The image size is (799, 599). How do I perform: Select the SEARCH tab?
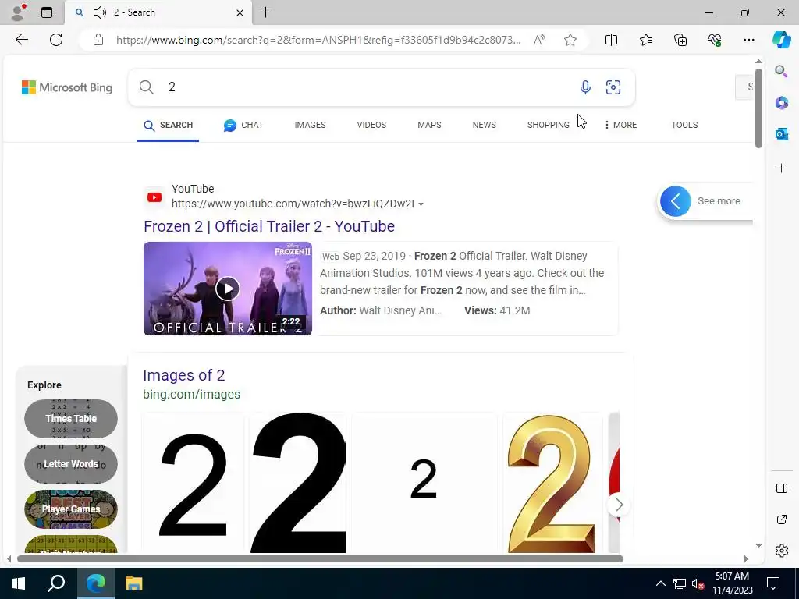click(x=169, y=126)
